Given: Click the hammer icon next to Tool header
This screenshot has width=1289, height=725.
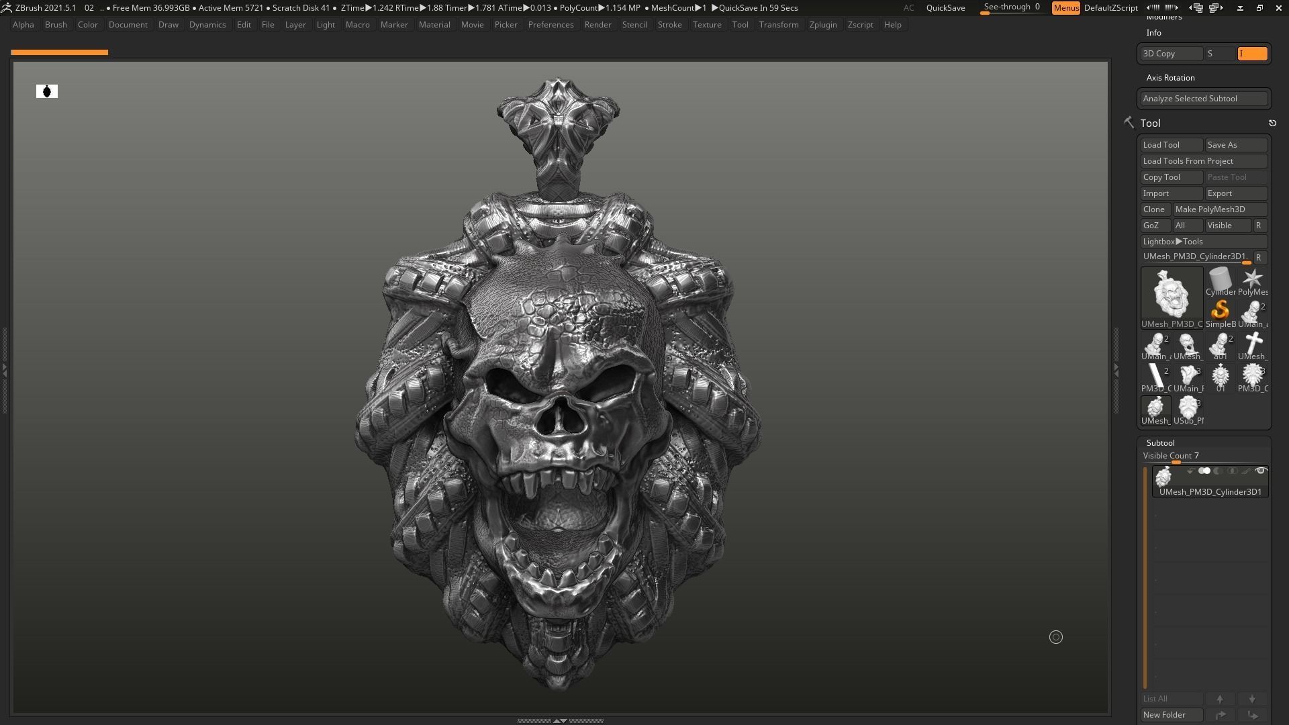Looking at the screenshot, I should click(x=1129, y=122).
